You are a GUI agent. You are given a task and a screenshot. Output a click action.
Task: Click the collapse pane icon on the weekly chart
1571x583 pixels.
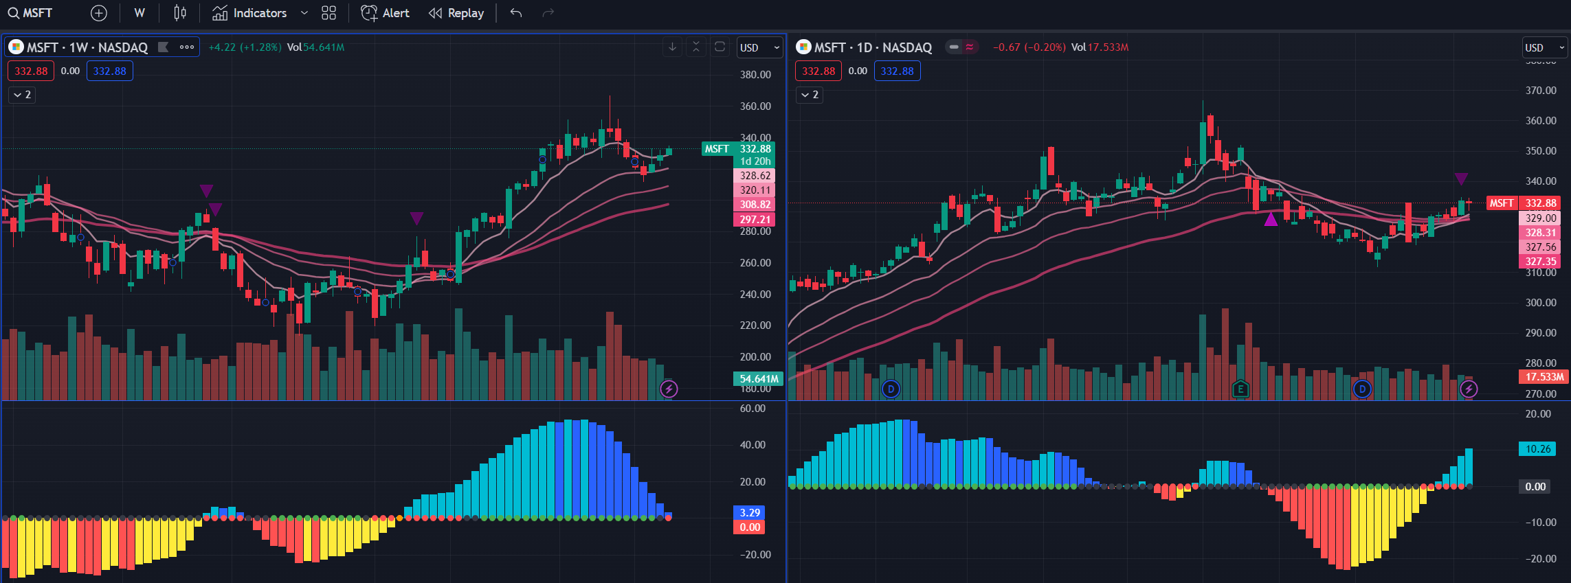point(696,47)
